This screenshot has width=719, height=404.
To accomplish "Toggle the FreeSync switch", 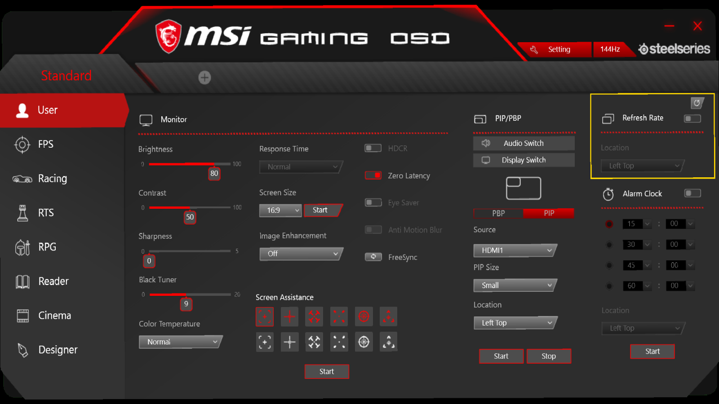I will [373, 257].
